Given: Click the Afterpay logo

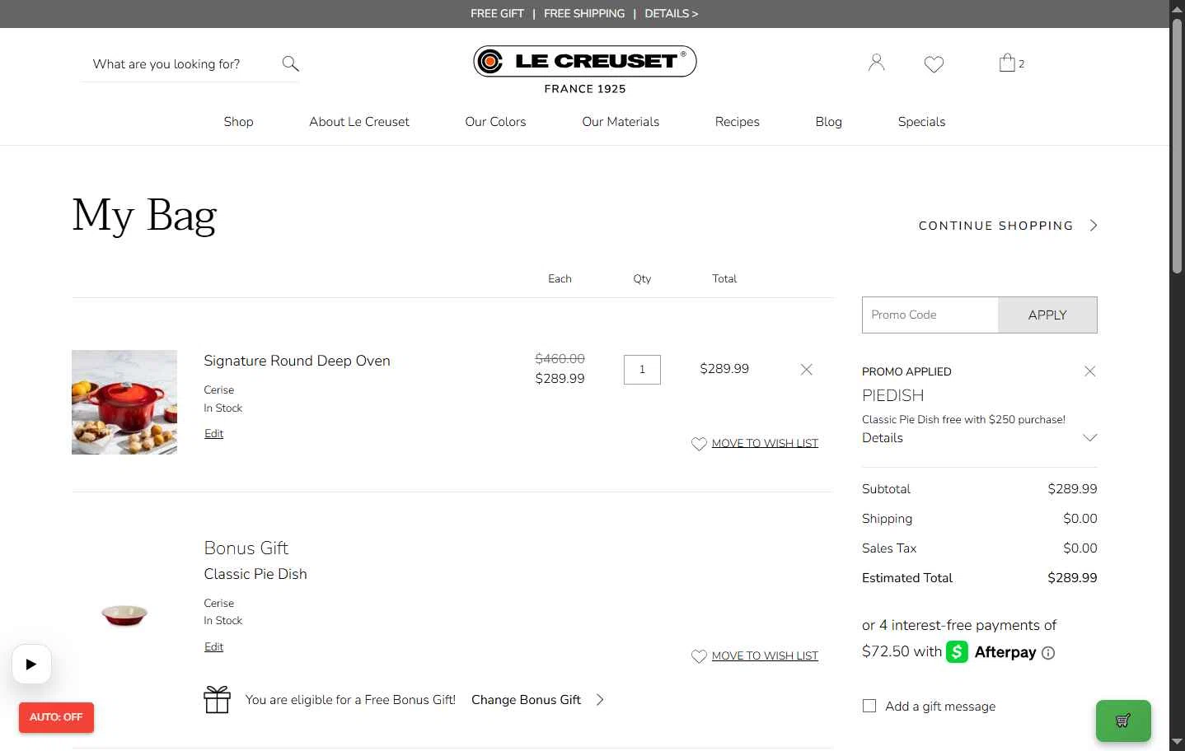Looking at the screenshot, I should pyautogui.click(x=991, y=652).
